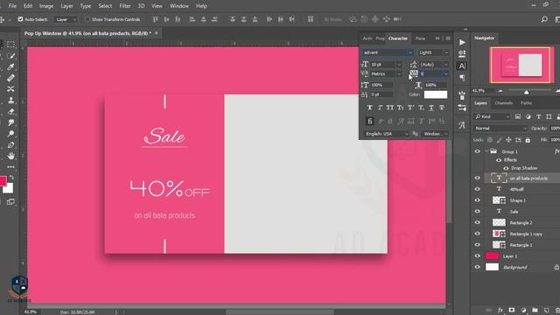560x315 pixels.
Task: Open the layer blend mode Normal dropdown
Action: (500, 129)
